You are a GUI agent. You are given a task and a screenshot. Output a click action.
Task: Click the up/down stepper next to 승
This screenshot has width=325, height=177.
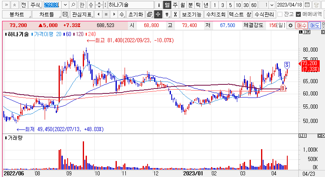pyautogui.click(x=99, y=5)
